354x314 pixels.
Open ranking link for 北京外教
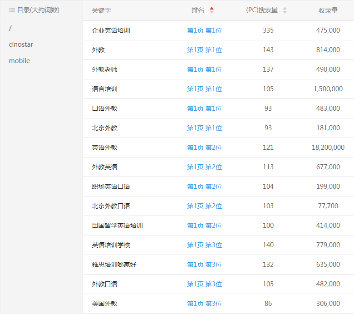204,128
